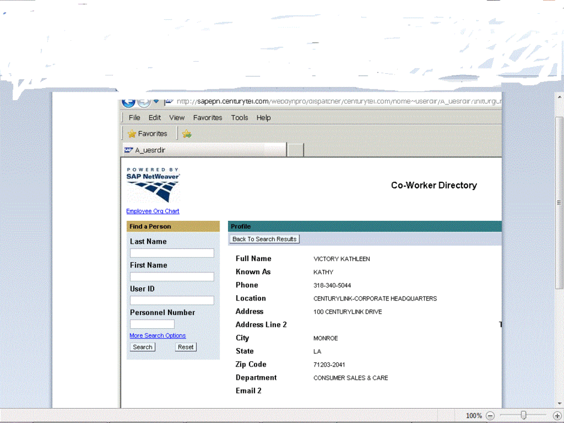Image resolution: width=564 pixels, height=423 pixels.
Task: Click the SAP NetWeaver logo
Action: 153,185
